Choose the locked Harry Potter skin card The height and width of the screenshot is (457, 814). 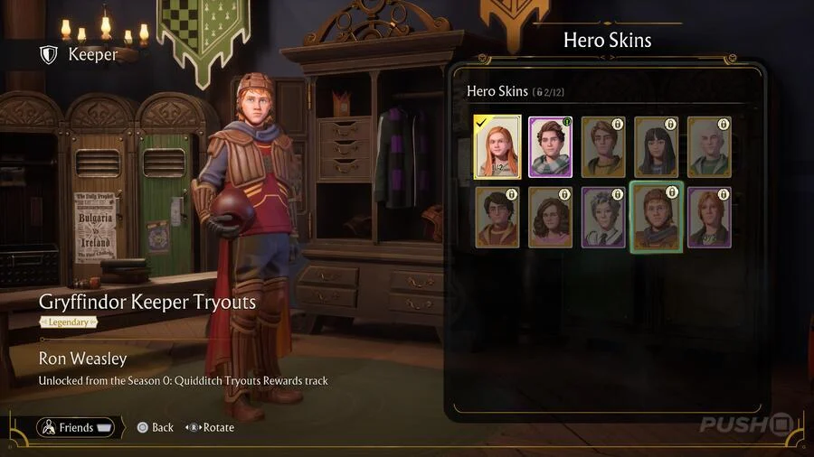tap(497, 218)
